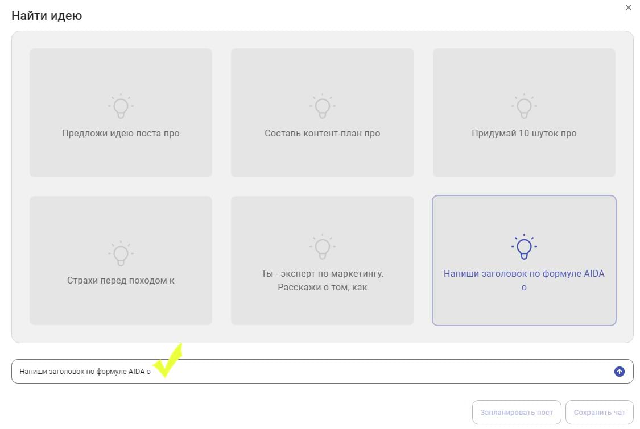Click lightbulb icon above 'Придумай 10 шуток про'
Viewport: 640px width, 429px height.
pyautogui.click(x=524, y=106)
